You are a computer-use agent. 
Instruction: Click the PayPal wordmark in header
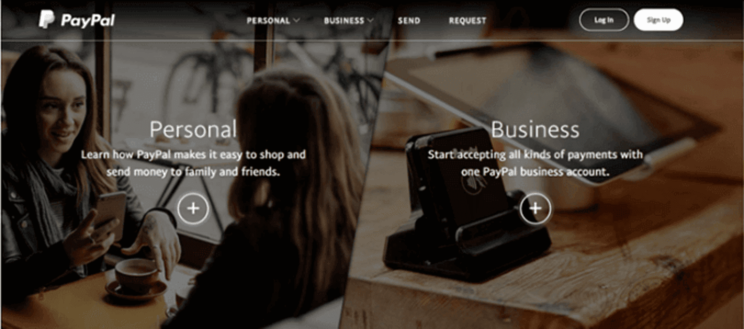tap(87, 20)
